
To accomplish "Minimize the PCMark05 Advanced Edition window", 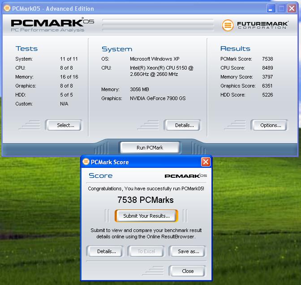I will 271,9.
